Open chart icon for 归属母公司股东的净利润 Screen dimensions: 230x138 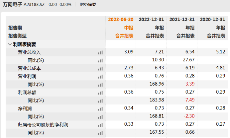[x=100, y=125]
